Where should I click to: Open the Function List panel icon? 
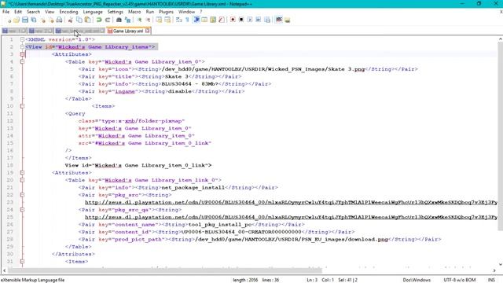pyautogui.click(x=222, y=20)
